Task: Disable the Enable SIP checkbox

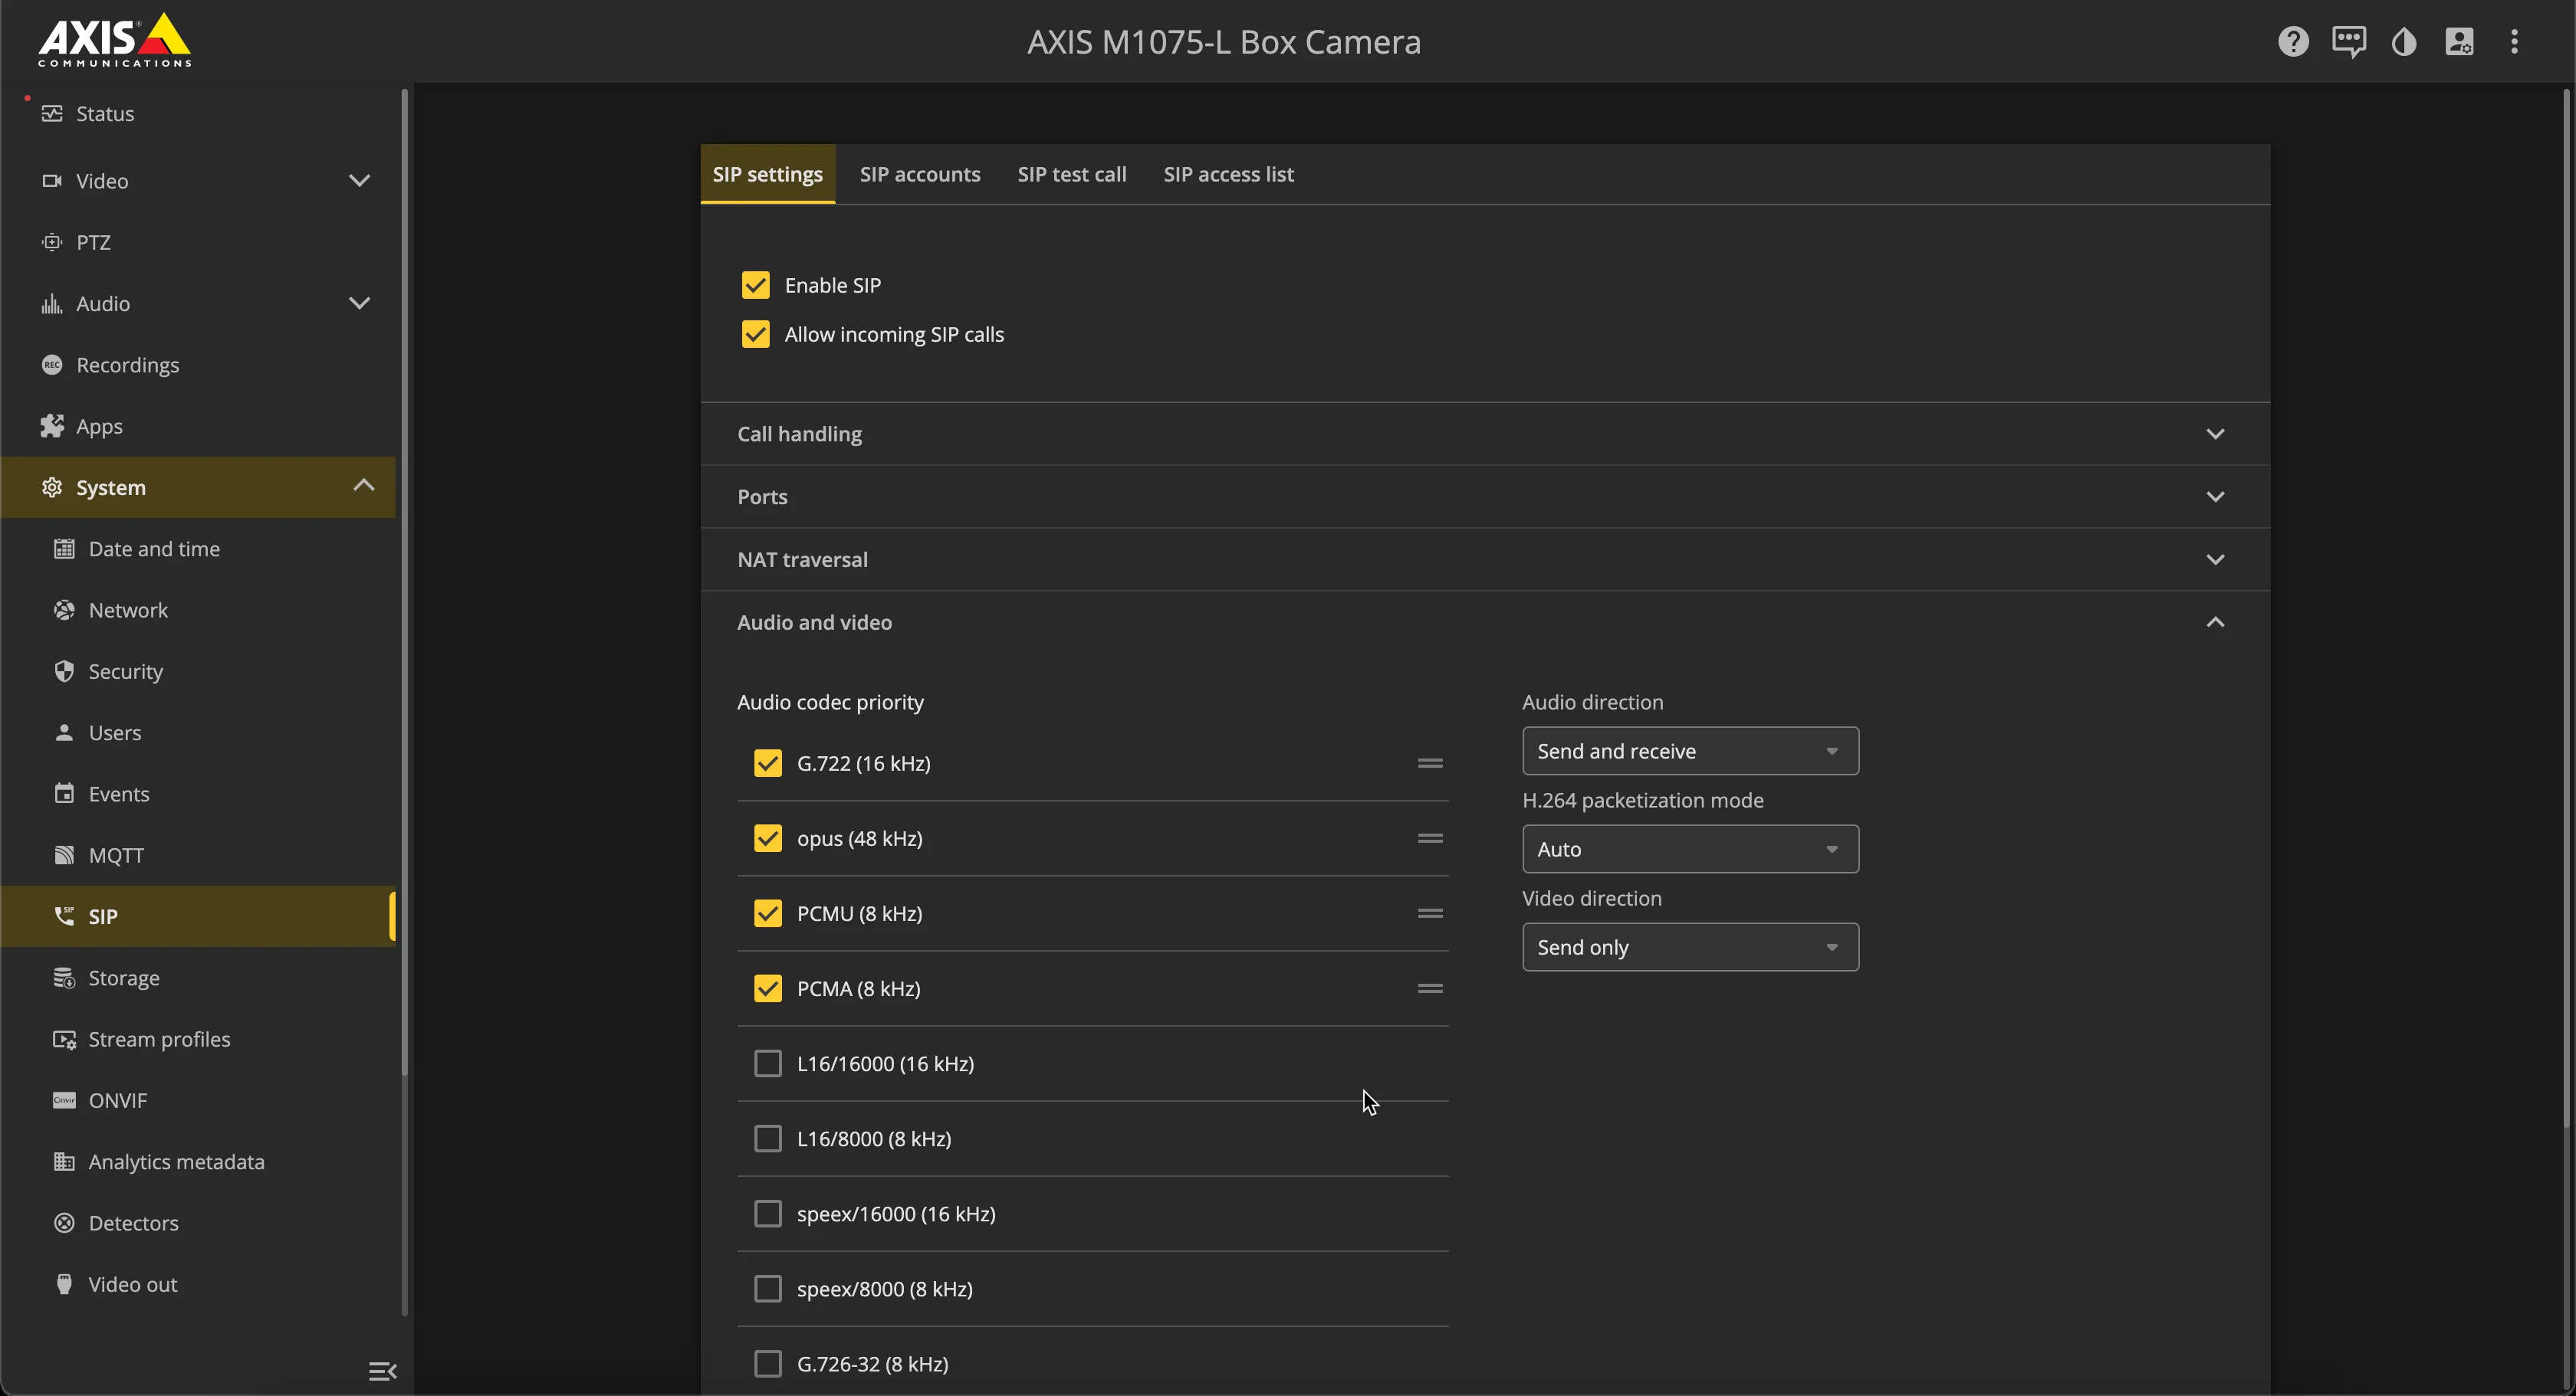Action: point(756,286)
